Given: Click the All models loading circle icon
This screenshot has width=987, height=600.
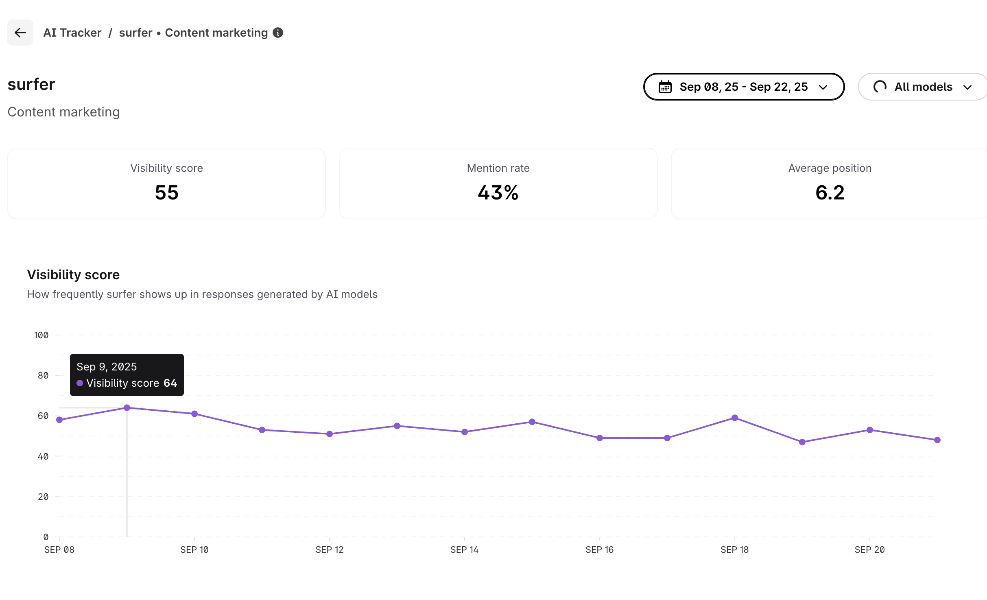Looking at the screenshot, I should (x=880, y=87).
